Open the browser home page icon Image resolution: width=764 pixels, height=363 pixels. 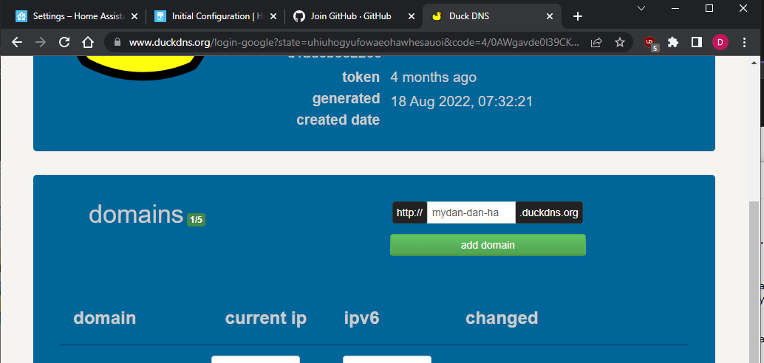click(x=88, y=42)
